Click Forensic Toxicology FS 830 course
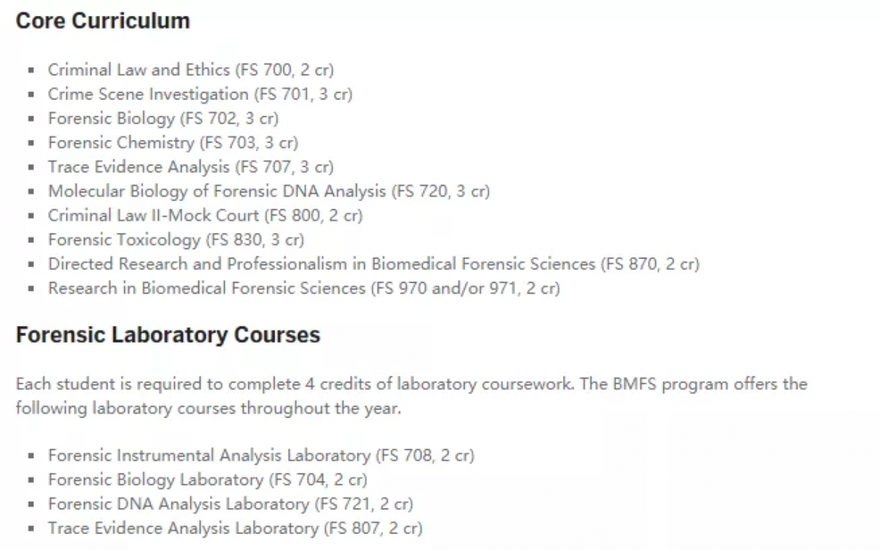This screenshot has height=550, width=880. (176, 240)
